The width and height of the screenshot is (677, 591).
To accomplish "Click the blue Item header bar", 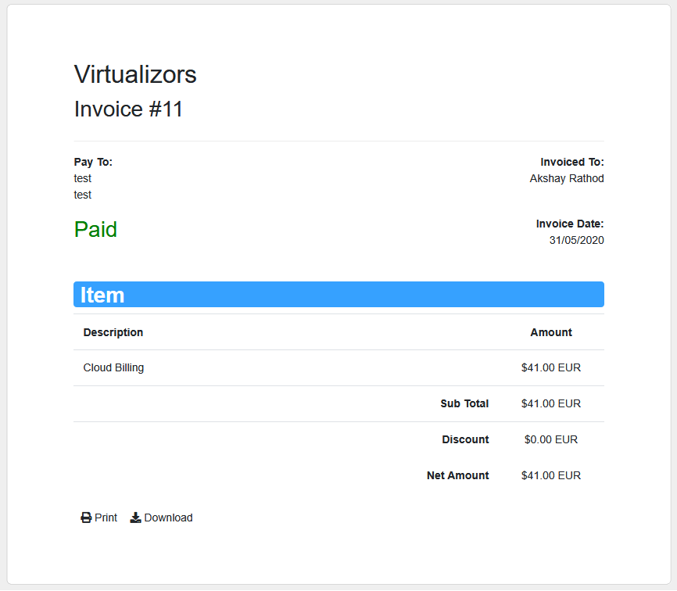I will tap(338, 294).
